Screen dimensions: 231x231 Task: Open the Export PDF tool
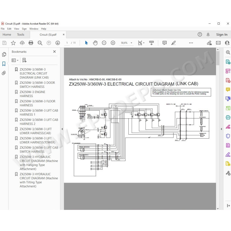pos(228,62)
